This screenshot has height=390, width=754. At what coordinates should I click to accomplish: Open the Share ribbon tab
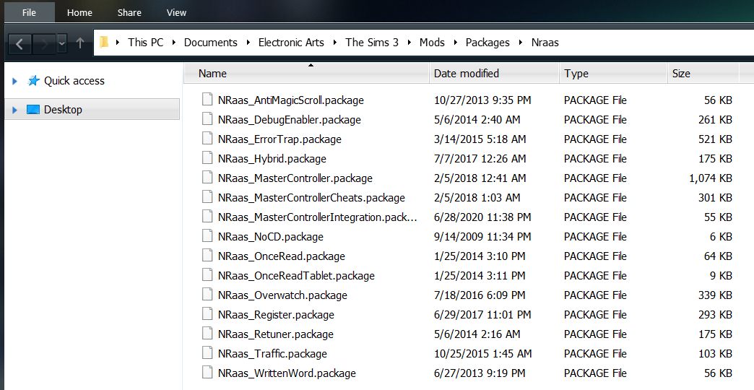coord(129,12)
